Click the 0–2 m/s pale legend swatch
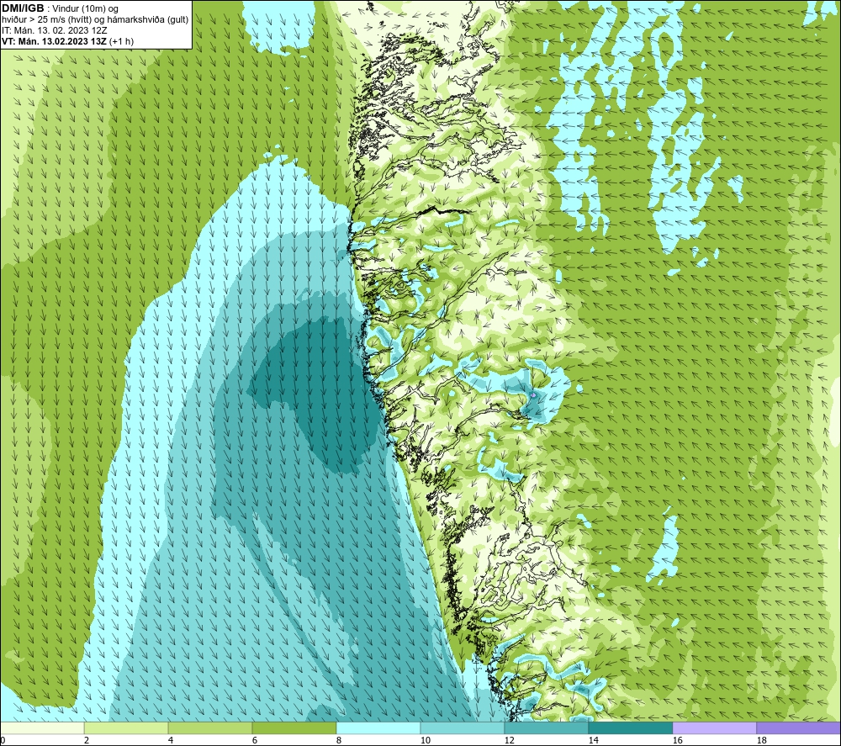This screenshot has width=841, height=746. point(42,727)
